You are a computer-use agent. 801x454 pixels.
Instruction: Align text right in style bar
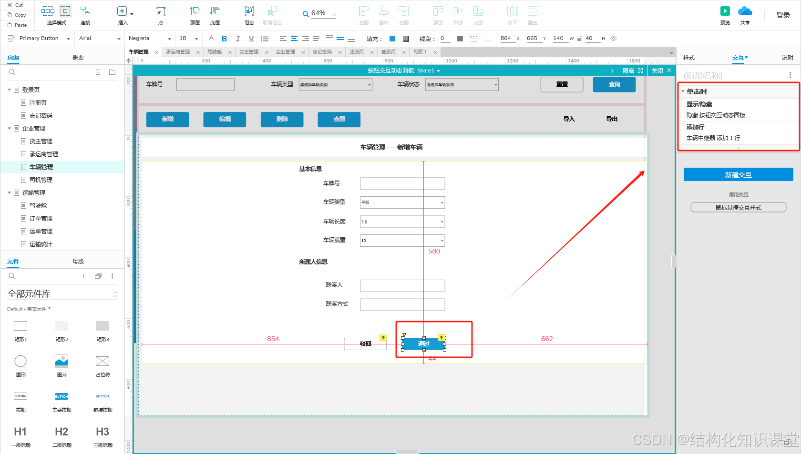click(305, 39)
